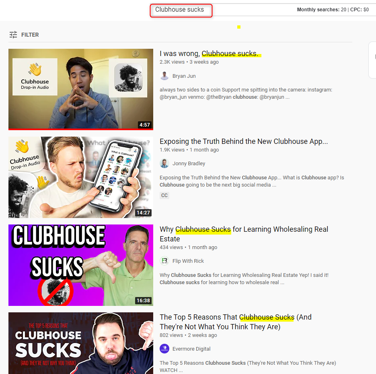Viewport: 376px width, 374px height.
Task: Open 'Why Clubhouse Sucks for Learning Wholesaling' title
Action: (244, 234)
